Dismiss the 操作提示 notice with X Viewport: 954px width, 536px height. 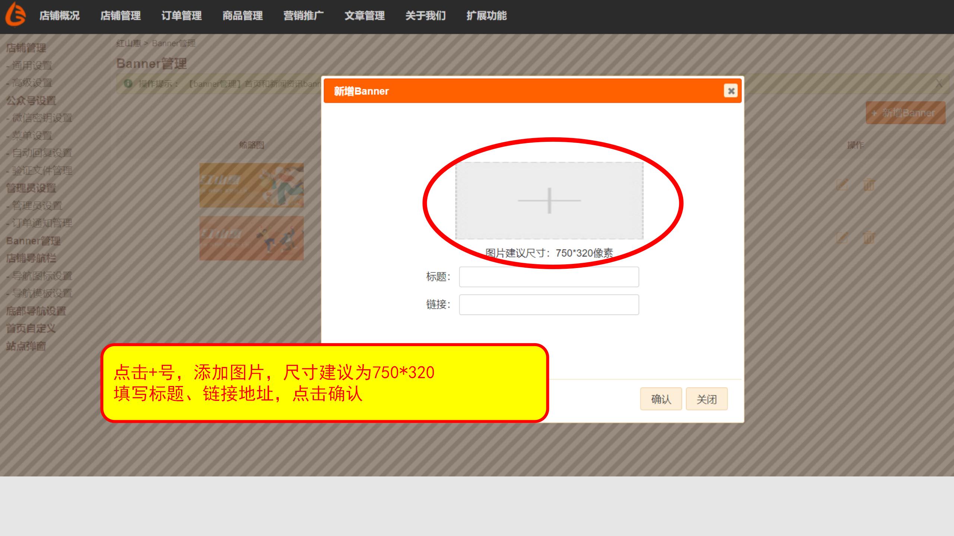click(x=939, y=83)
